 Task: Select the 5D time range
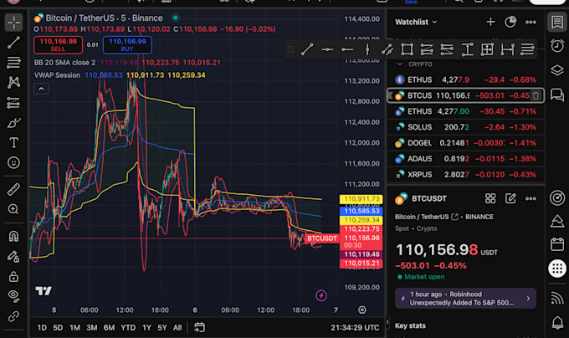click(x=58, y=327)
